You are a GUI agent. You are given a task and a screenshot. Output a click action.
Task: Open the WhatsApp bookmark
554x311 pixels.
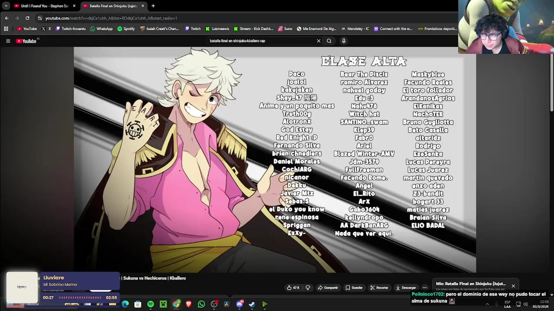click(101, 29)
